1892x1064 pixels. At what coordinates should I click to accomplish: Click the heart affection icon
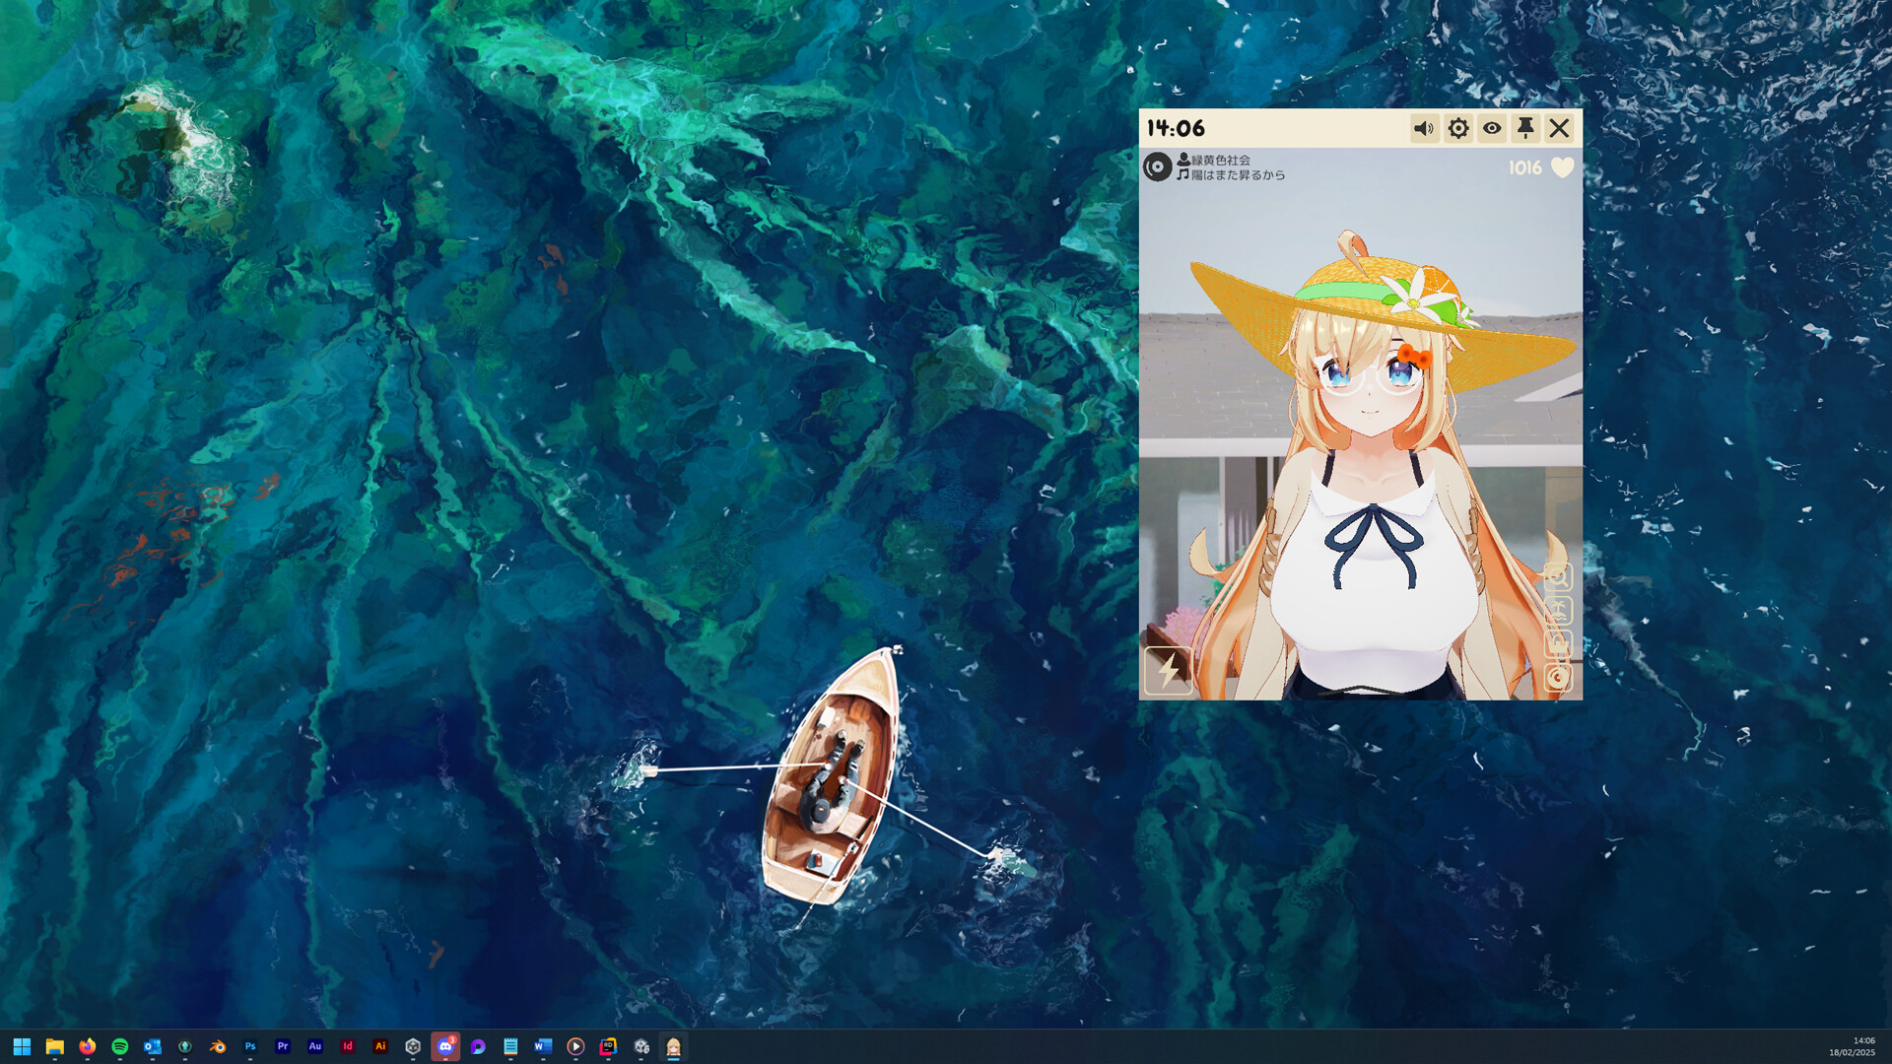(x=1563, y=167)
